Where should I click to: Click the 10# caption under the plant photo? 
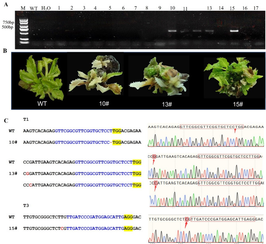point(104,104)
